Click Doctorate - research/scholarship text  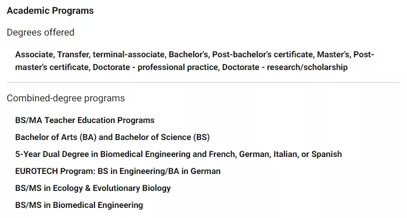285,67
